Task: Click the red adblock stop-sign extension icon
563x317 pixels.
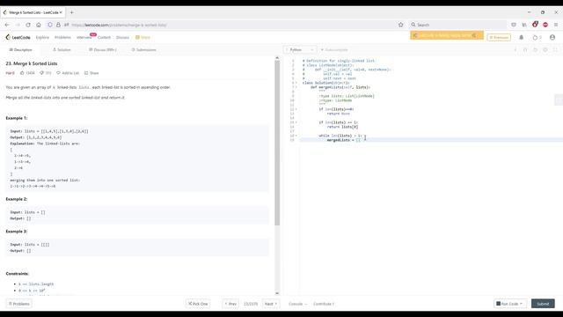Action: click(x=545, y=25)
